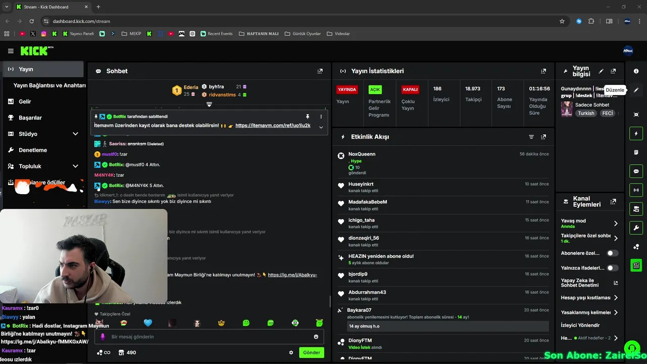Open the hamburger menu beside Kick logo
Image resolution: width=647 pixels, height=364 pixels.
(11, 51)
